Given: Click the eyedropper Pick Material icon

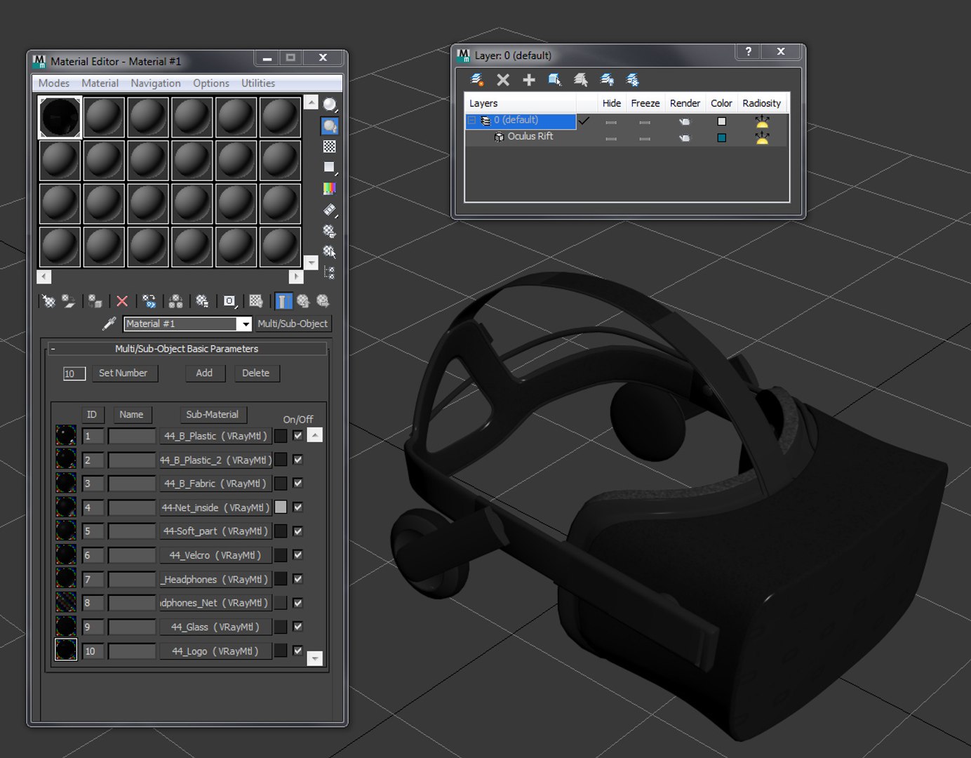Looking at the screenshot, I should (x=109, y=324).
